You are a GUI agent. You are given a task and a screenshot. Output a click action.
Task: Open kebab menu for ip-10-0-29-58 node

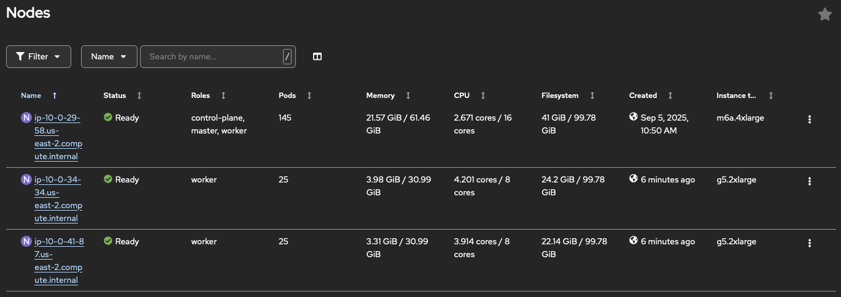(809, 119)
